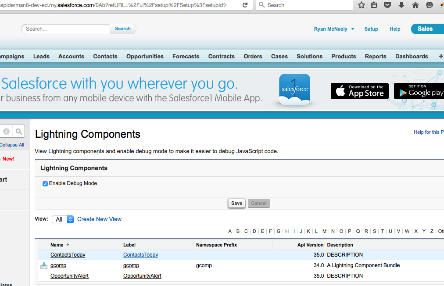Click the plus icon for all tabs

click(x=441, y=56)
